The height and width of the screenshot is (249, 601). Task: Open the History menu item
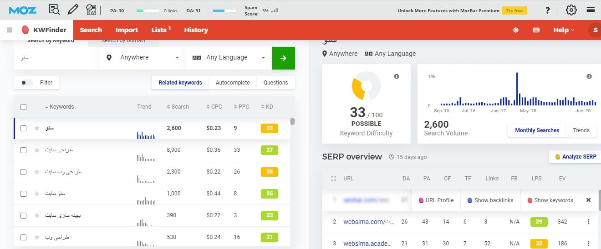(x=196, y=30)
